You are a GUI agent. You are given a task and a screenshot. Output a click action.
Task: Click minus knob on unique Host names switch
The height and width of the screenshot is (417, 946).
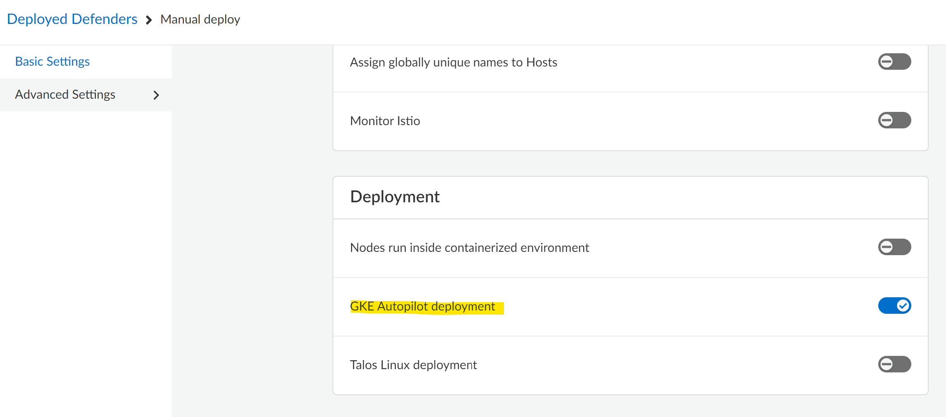pyautogui.click(x=886, y=62)
